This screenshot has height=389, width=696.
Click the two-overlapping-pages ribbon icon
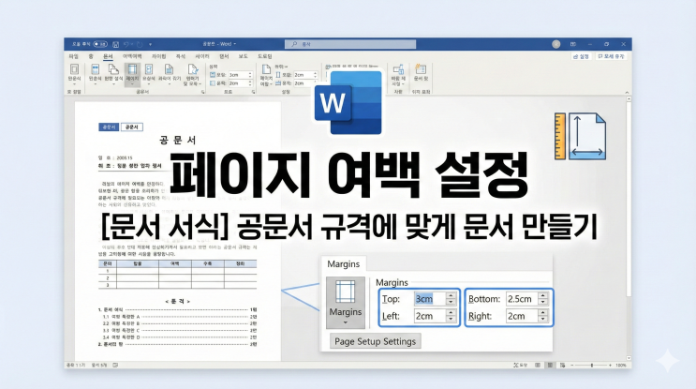click(113, 69)
